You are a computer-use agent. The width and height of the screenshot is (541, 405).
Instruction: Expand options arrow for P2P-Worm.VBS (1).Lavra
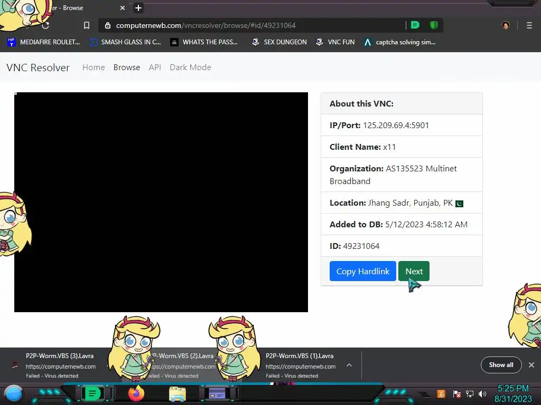349,365
